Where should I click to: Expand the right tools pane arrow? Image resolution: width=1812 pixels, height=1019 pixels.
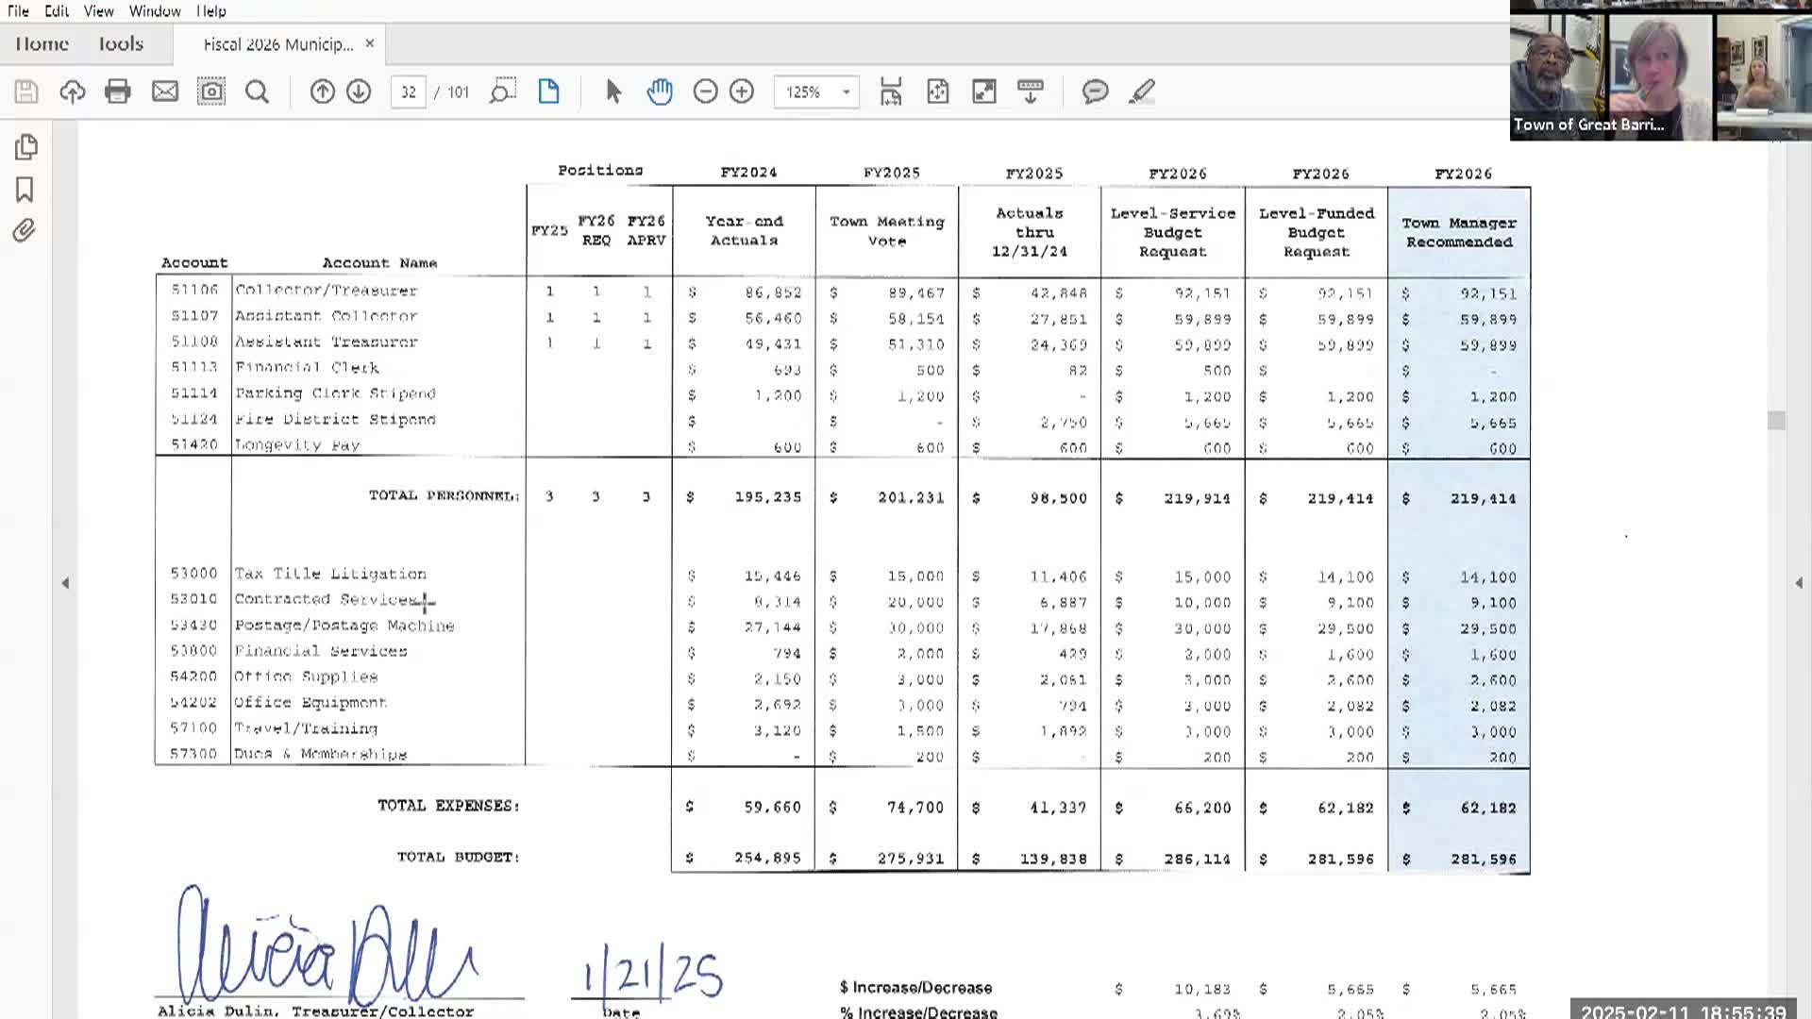[x=1799, y=583]
